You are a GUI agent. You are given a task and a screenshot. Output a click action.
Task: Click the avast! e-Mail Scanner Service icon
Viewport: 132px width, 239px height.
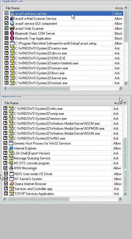[x=12, y=19]
